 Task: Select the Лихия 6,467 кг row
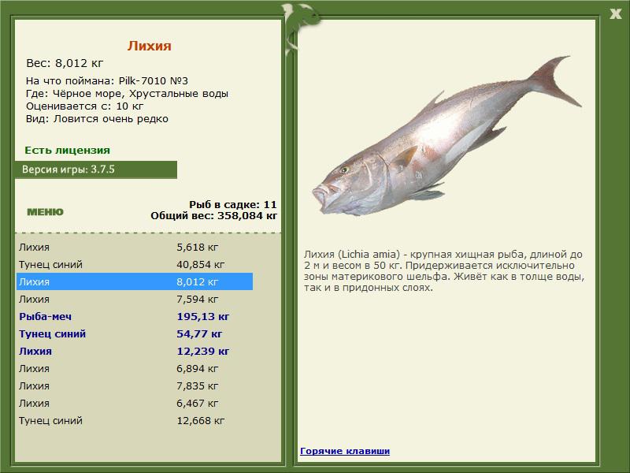135,403
